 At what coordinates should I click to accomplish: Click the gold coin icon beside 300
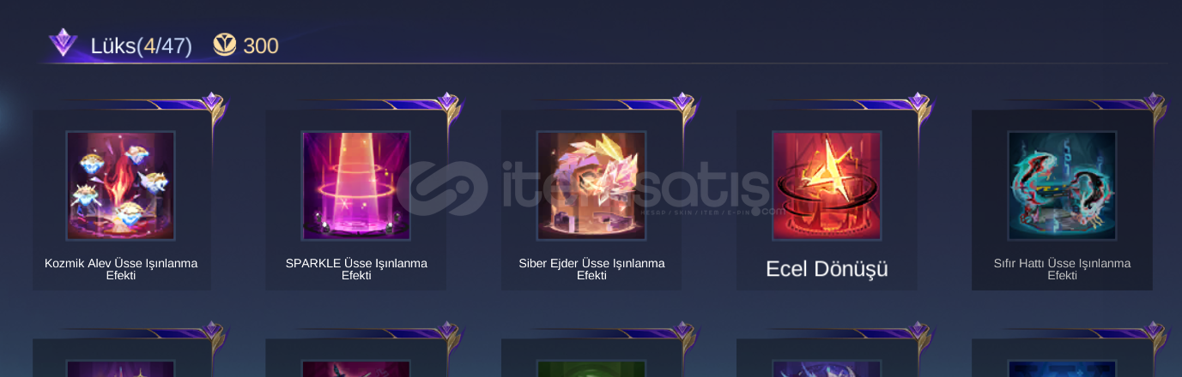click(224, 45)
